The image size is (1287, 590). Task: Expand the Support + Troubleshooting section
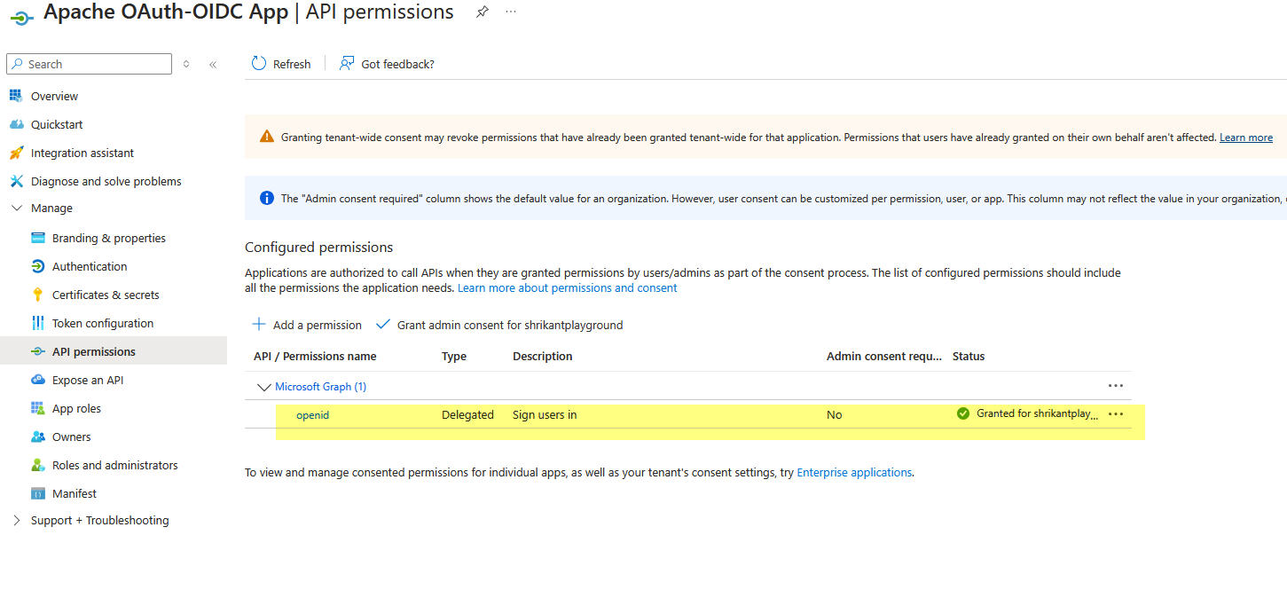(x=99, y=520)
